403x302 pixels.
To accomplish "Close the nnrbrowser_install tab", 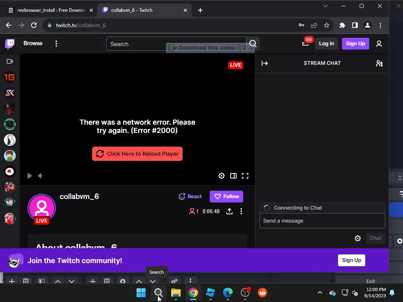I will [x=91, y=10].
